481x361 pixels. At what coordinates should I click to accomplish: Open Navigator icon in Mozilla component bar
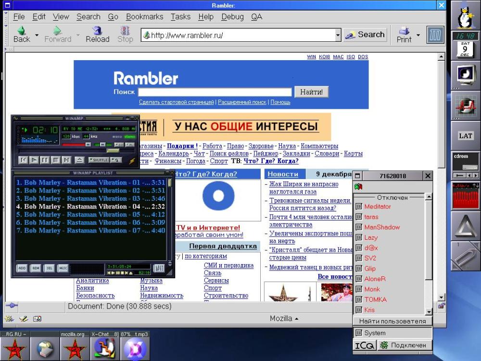[9, 319]
